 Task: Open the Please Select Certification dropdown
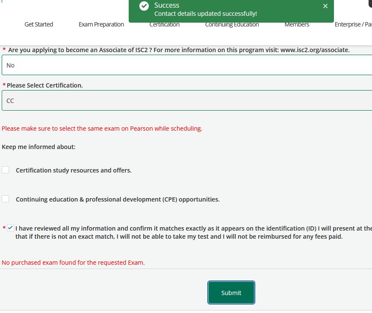click(x=187, y=101)
